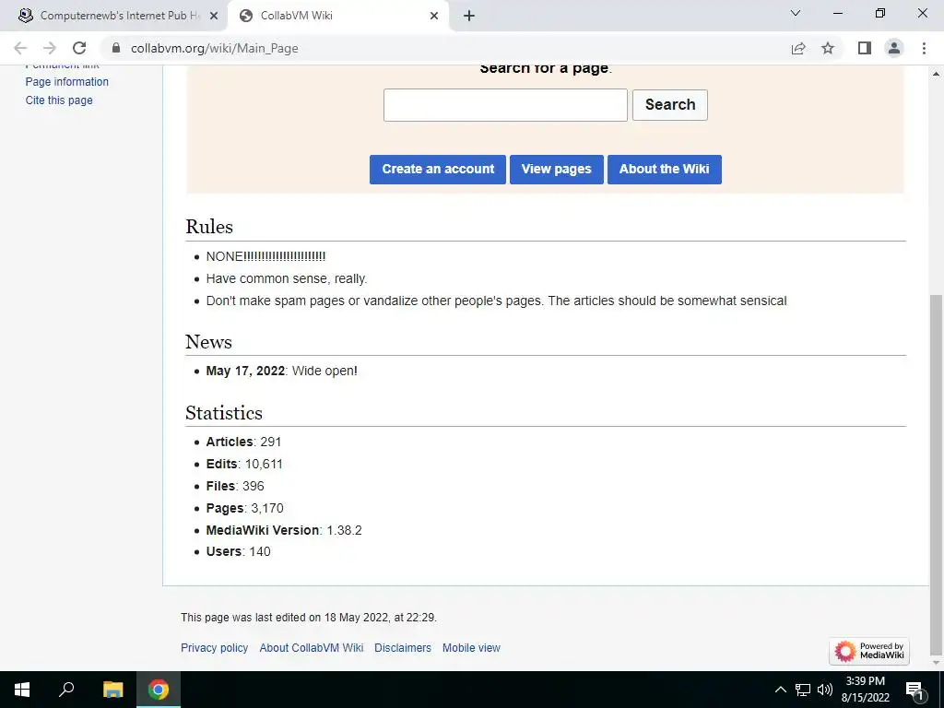Image resolution: width=944 pixels, height=708 pixels.
Task: Open the taskbar clock and date
Action: coord(865,690)
